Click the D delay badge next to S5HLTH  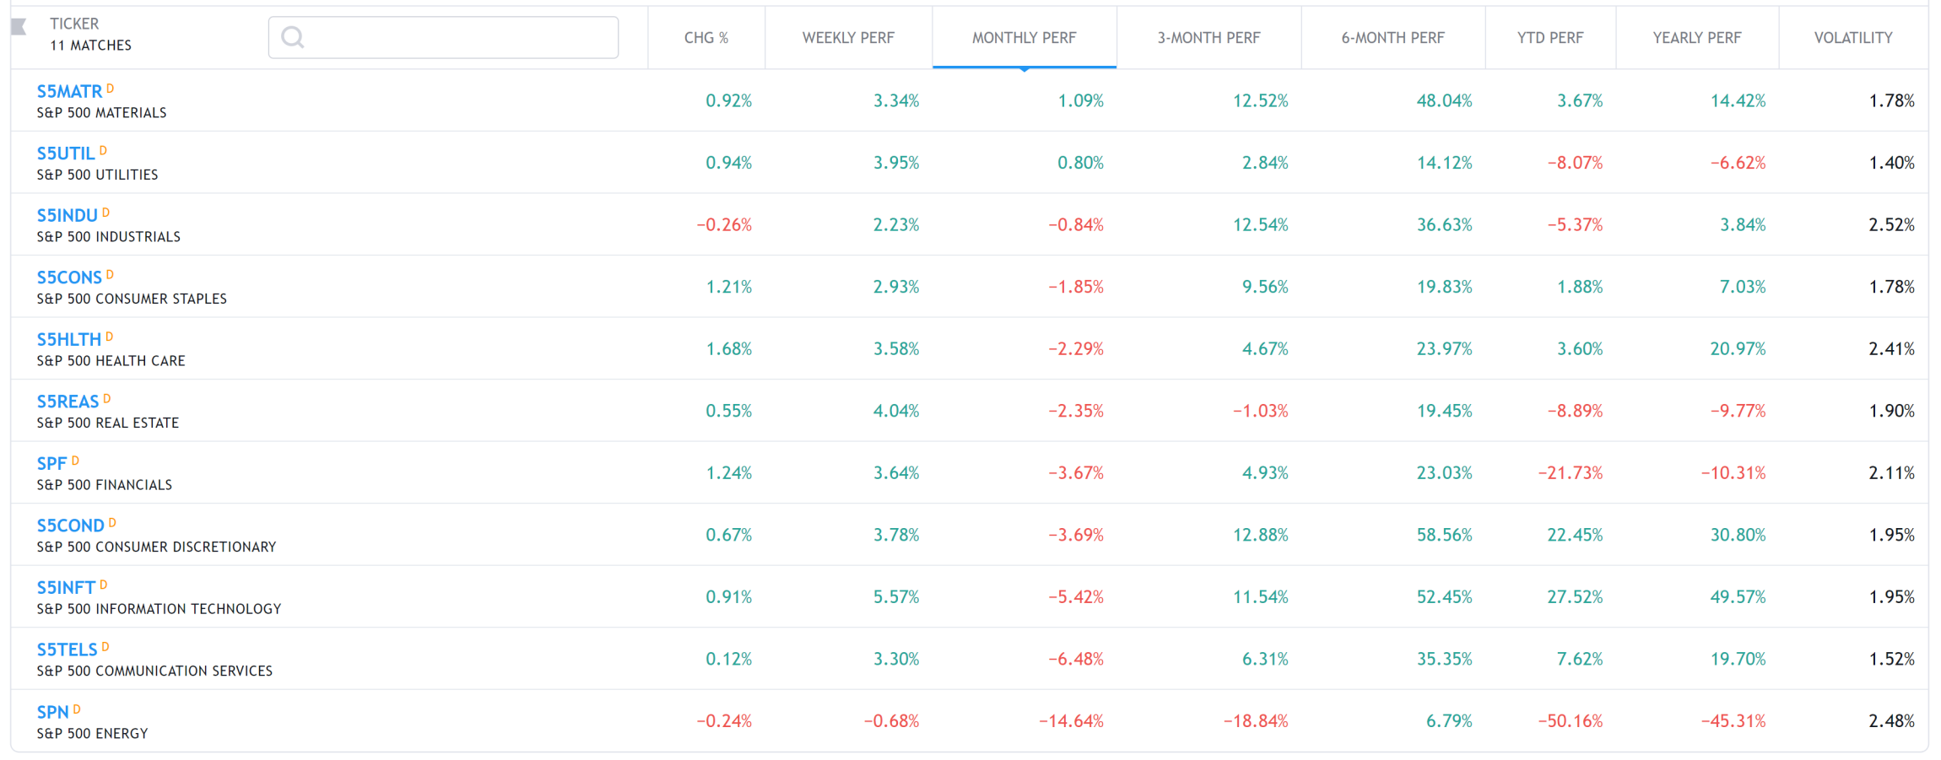(x=109, y=337)
